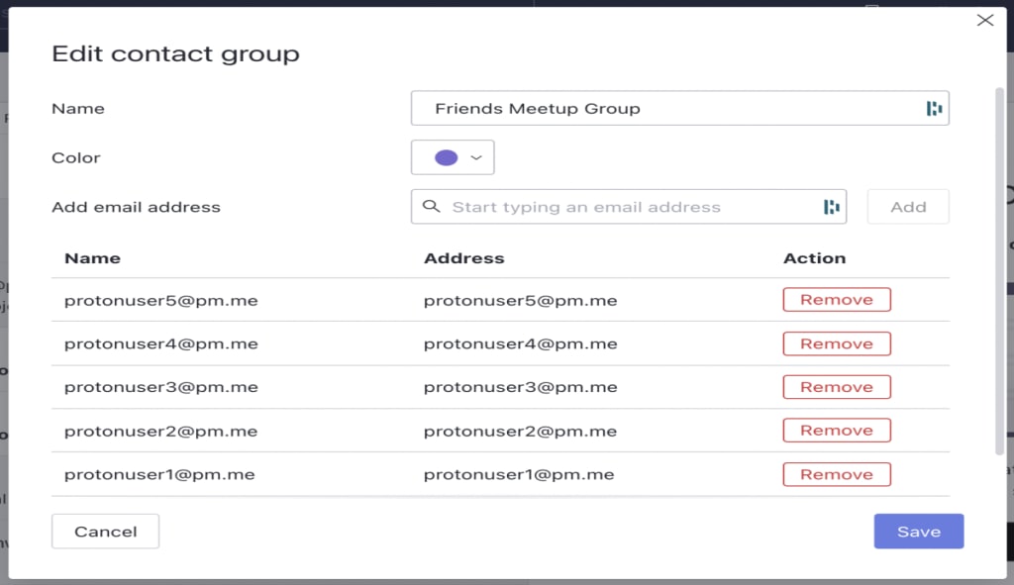Remove protonuser1@pm.me from the group

click(x=837, y=474)
